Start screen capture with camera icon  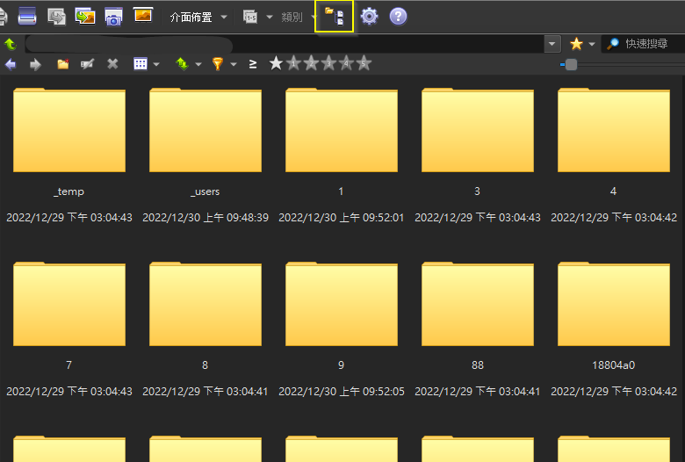[113, 17]
